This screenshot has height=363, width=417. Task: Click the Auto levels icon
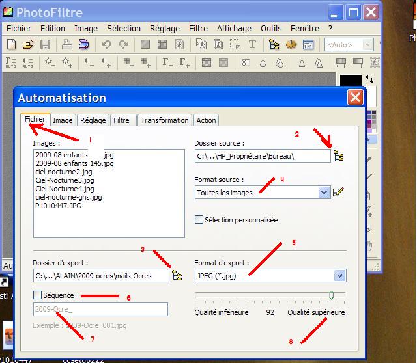point(10,62)
